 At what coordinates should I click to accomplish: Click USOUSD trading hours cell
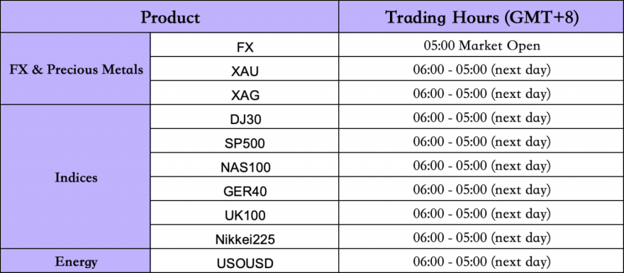click(x=481, y=263)
